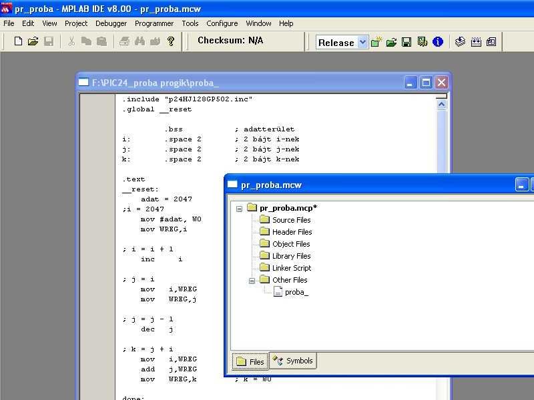
Task: Select the Header Files folder
Action: [292, 232]
